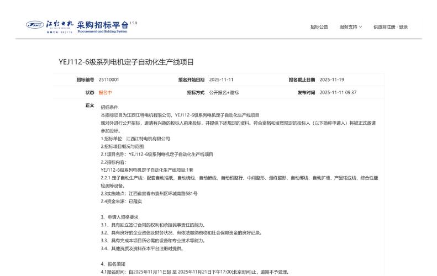Click the line 1.招标单位：江西江特电机有限公司
Image resolution: width=437 pixels, height=276 pixels.
(135, 139)
